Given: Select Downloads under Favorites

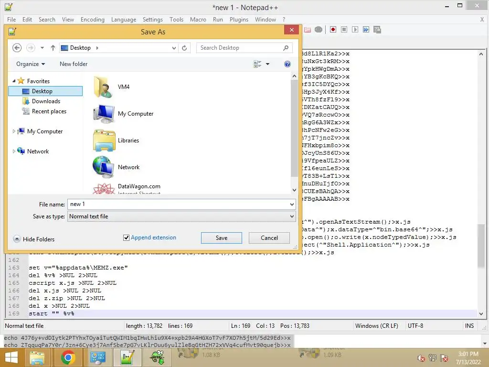Looking at the screenshot, I should coord(45,101).
